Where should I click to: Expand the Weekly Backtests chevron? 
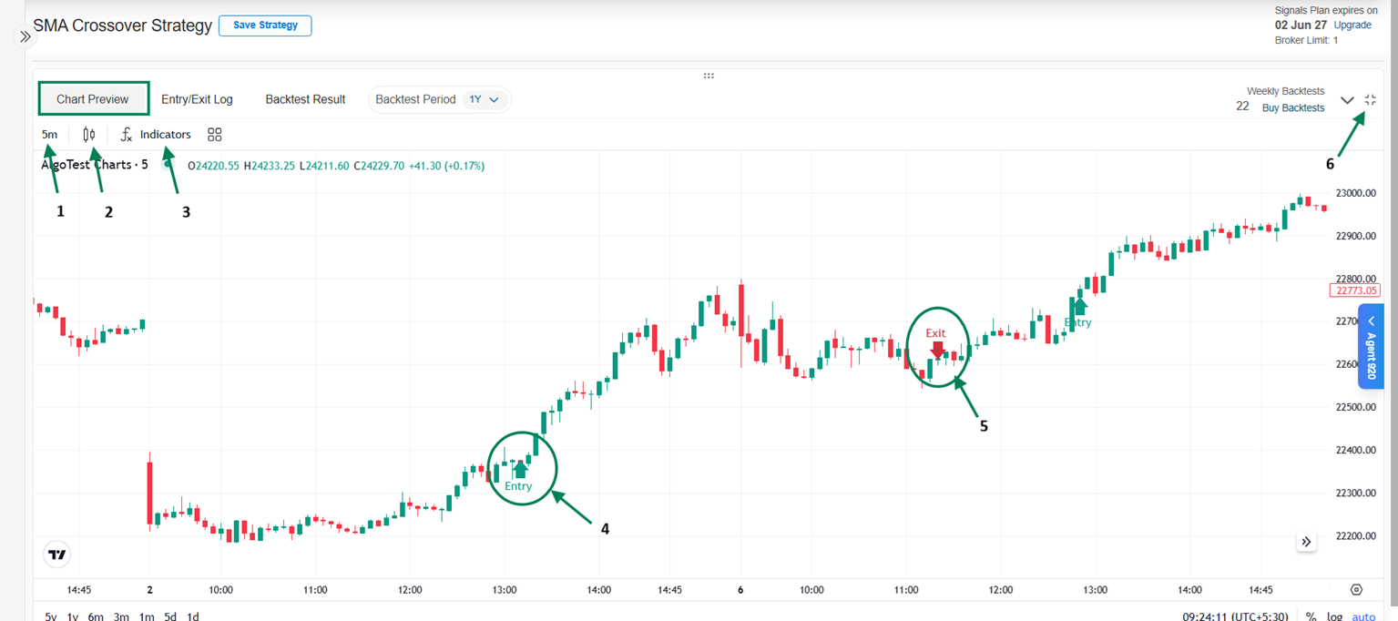[1348, 100]
